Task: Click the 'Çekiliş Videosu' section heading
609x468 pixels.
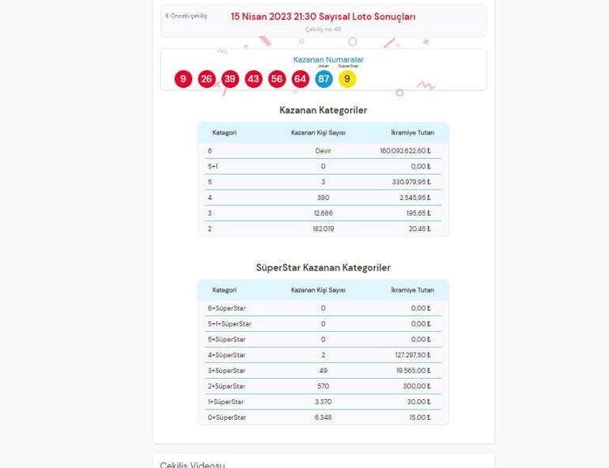Action: (192, 465)
